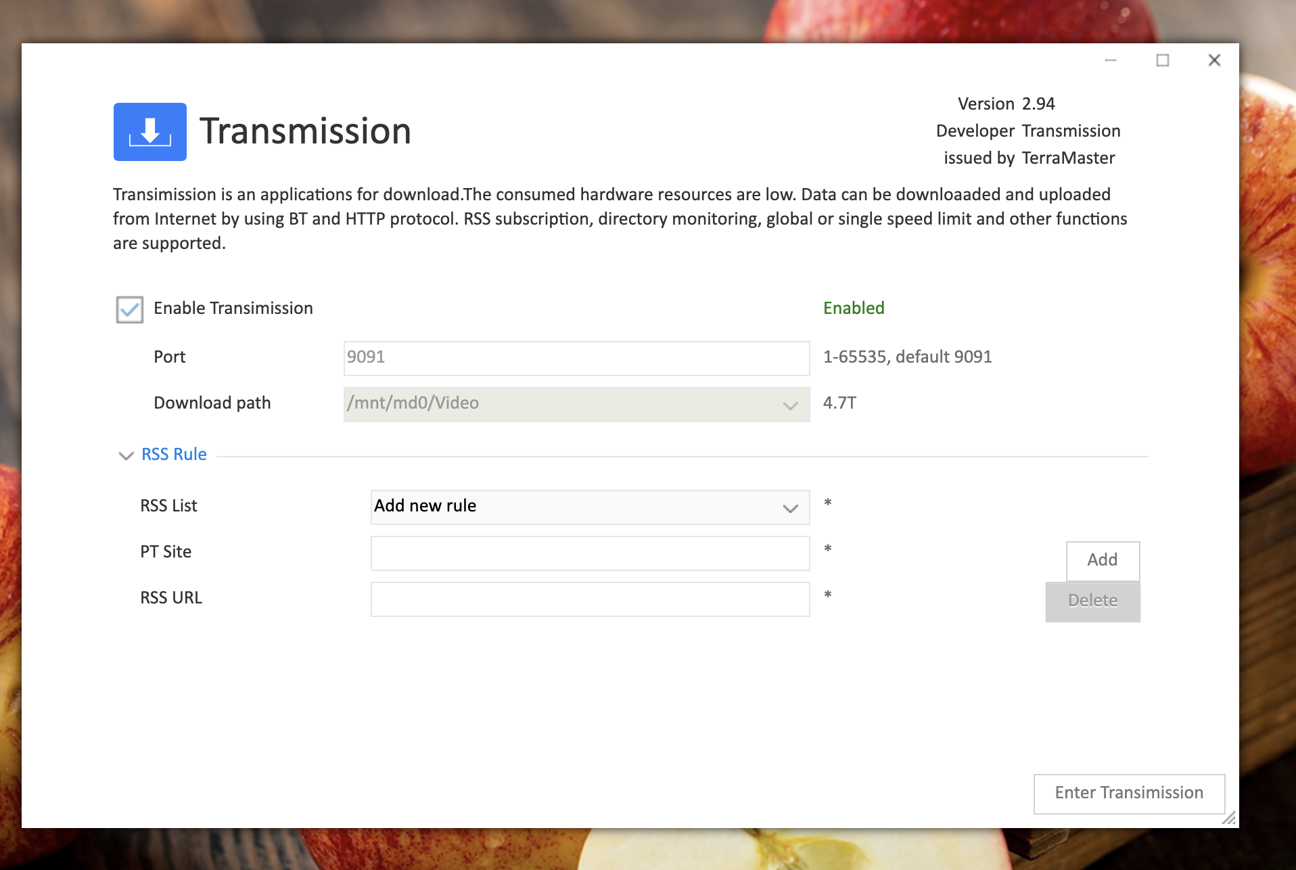Click the Port input field
The height and width of the screenshot is (870, 1296).
(x=576, y=358)
